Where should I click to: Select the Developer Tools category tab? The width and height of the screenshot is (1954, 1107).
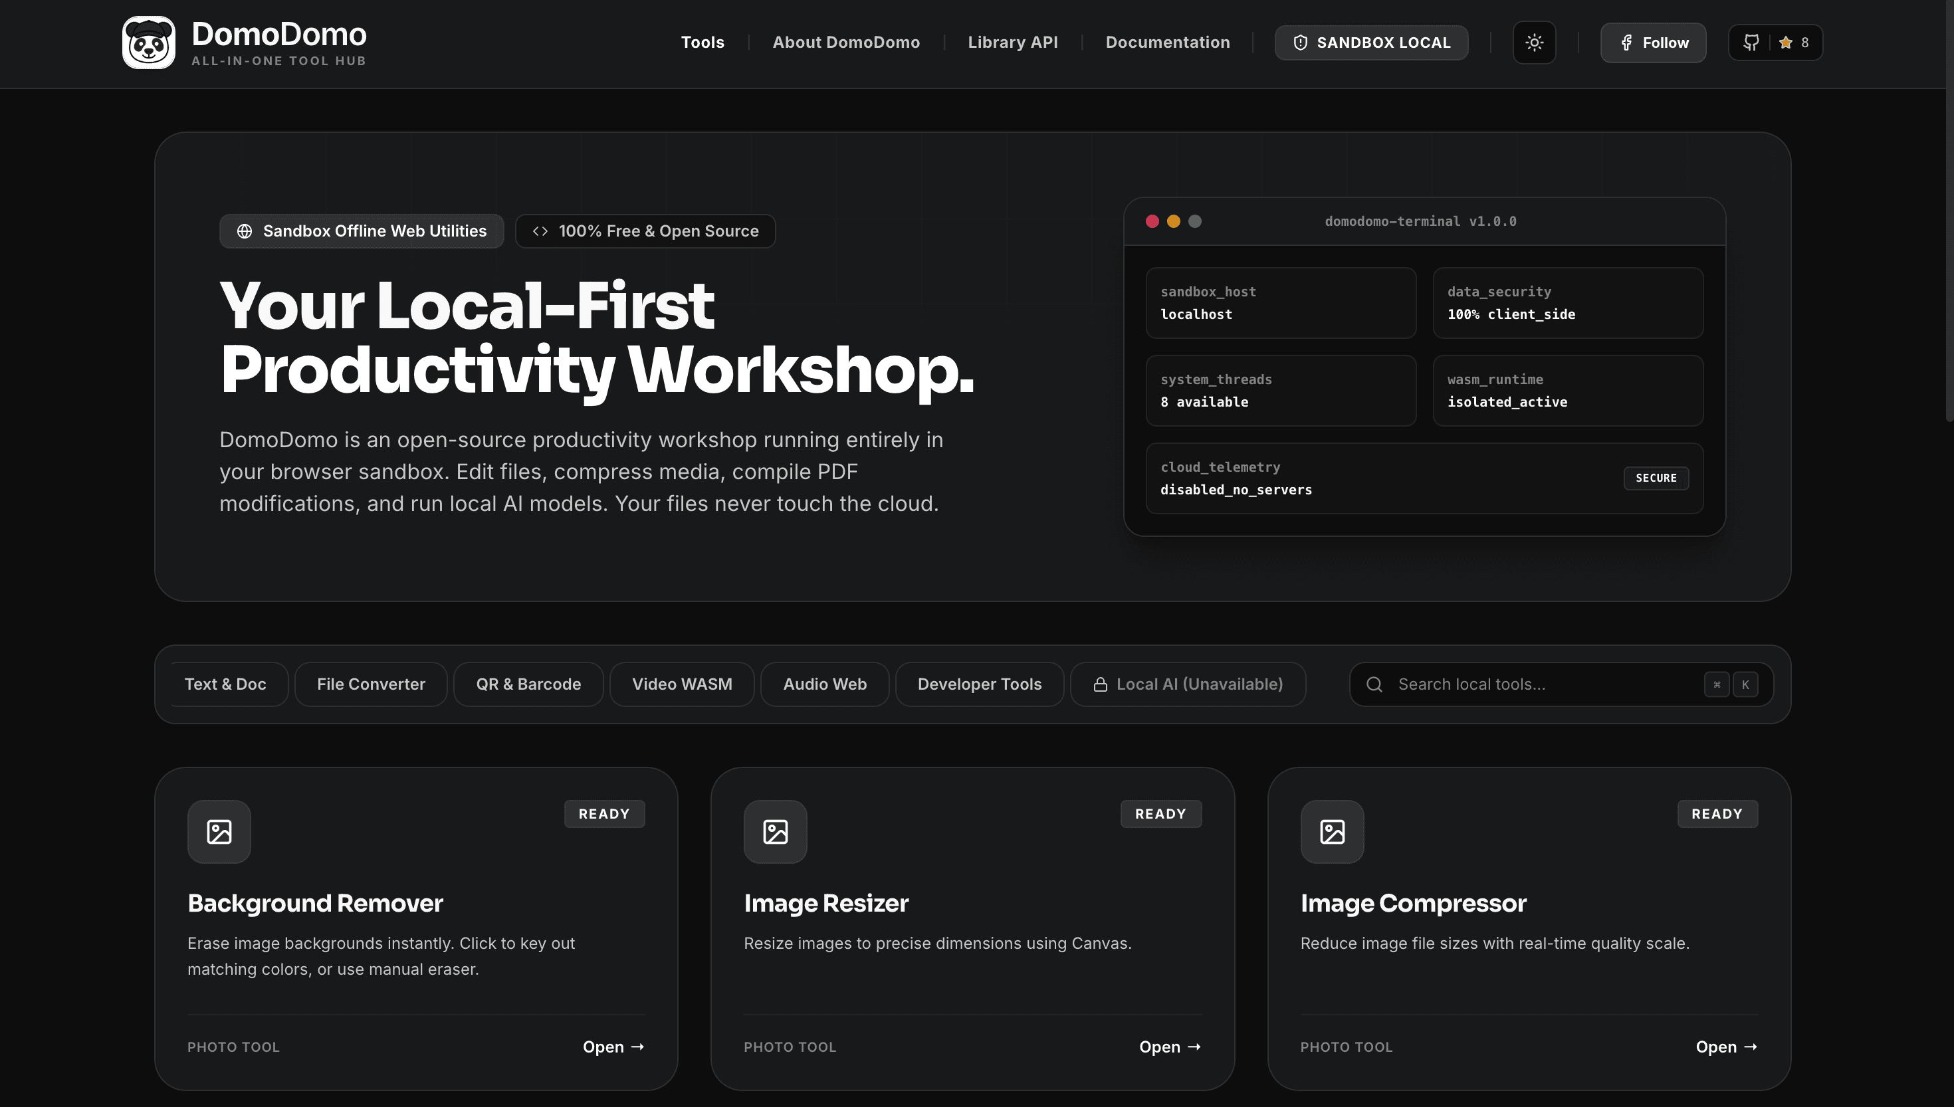(x=979, y=684)
